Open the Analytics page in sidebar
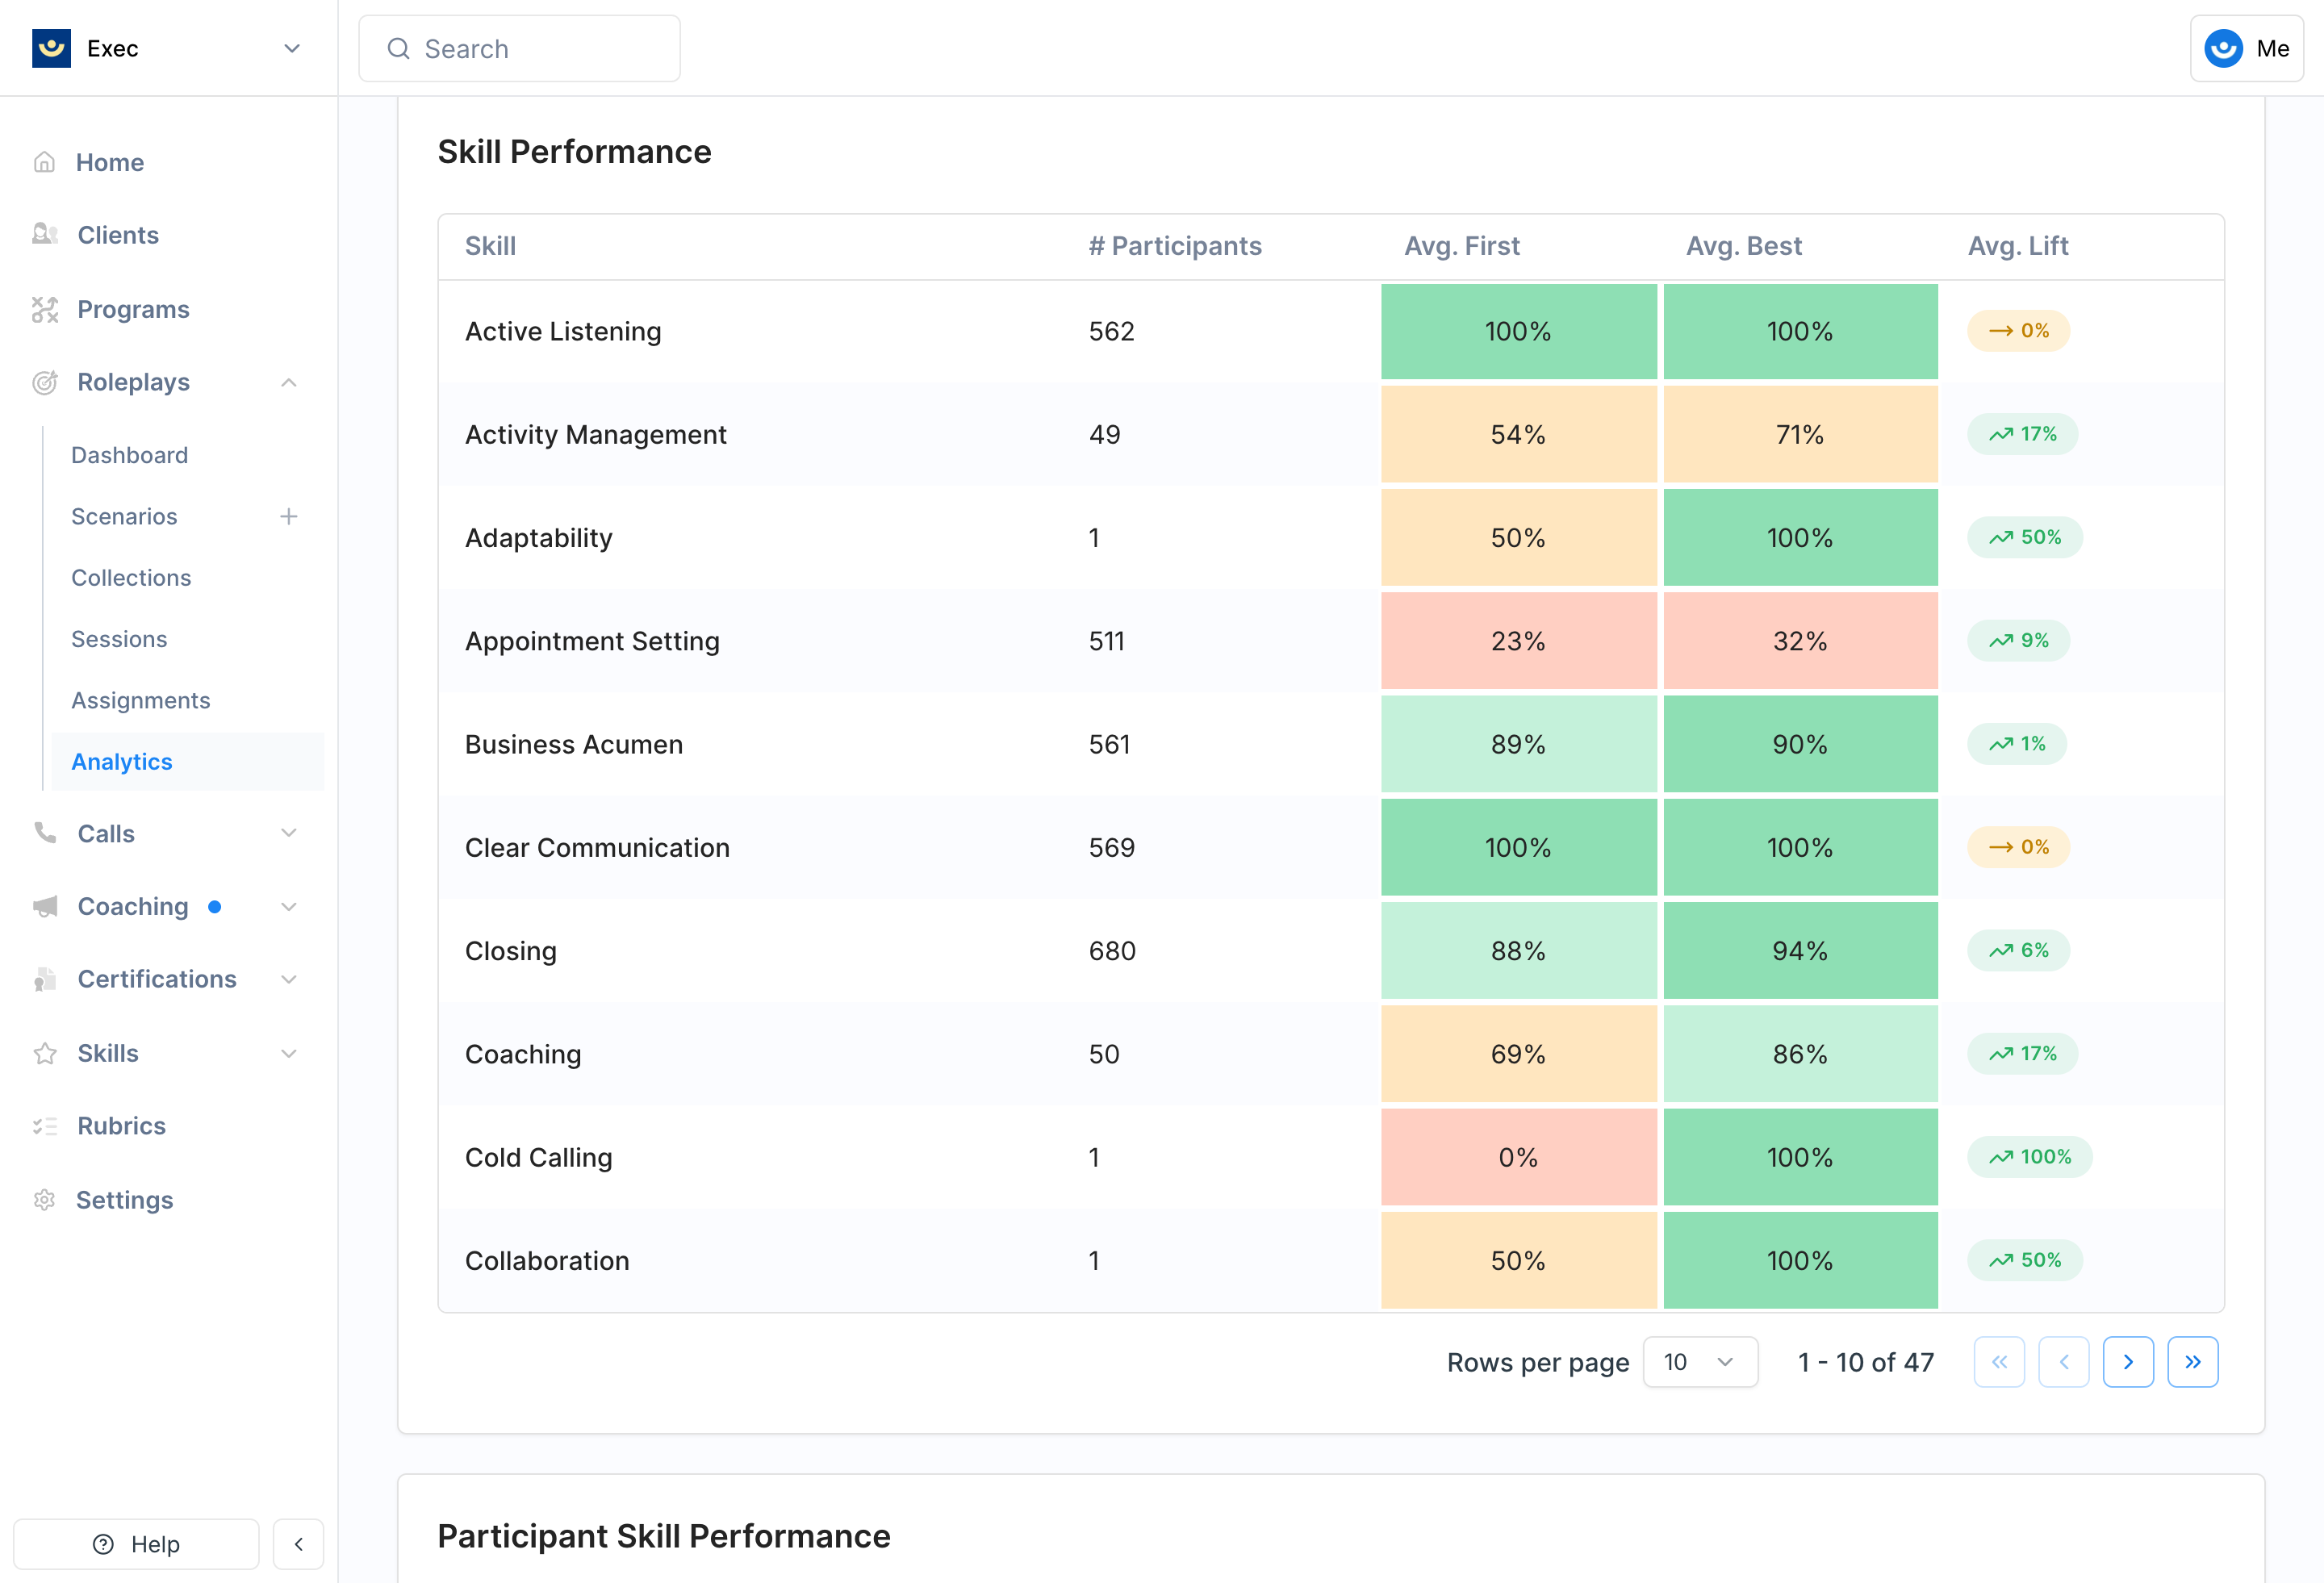2324x1583 pixels. (122, 761)
